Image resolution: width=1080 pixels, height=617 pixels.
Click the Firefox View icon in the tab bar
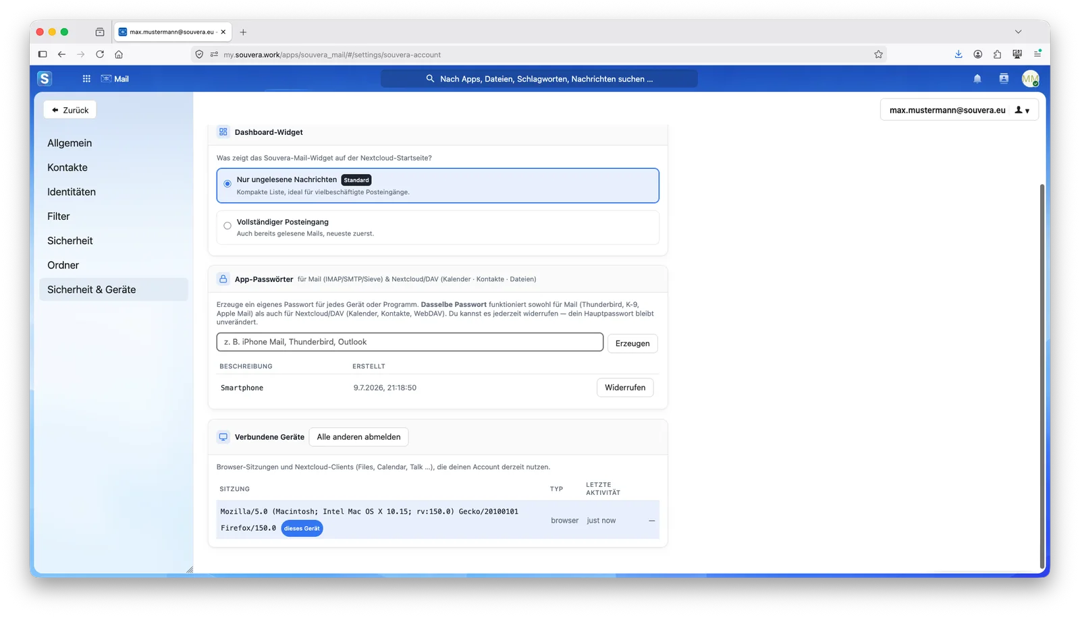[100, 32]
